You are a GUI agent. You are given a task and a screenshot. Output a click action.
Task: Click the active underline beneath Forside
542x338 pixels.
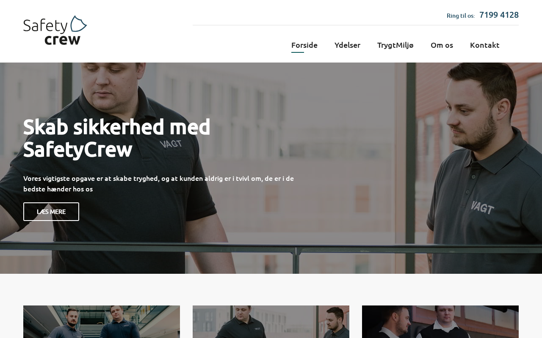298,52
